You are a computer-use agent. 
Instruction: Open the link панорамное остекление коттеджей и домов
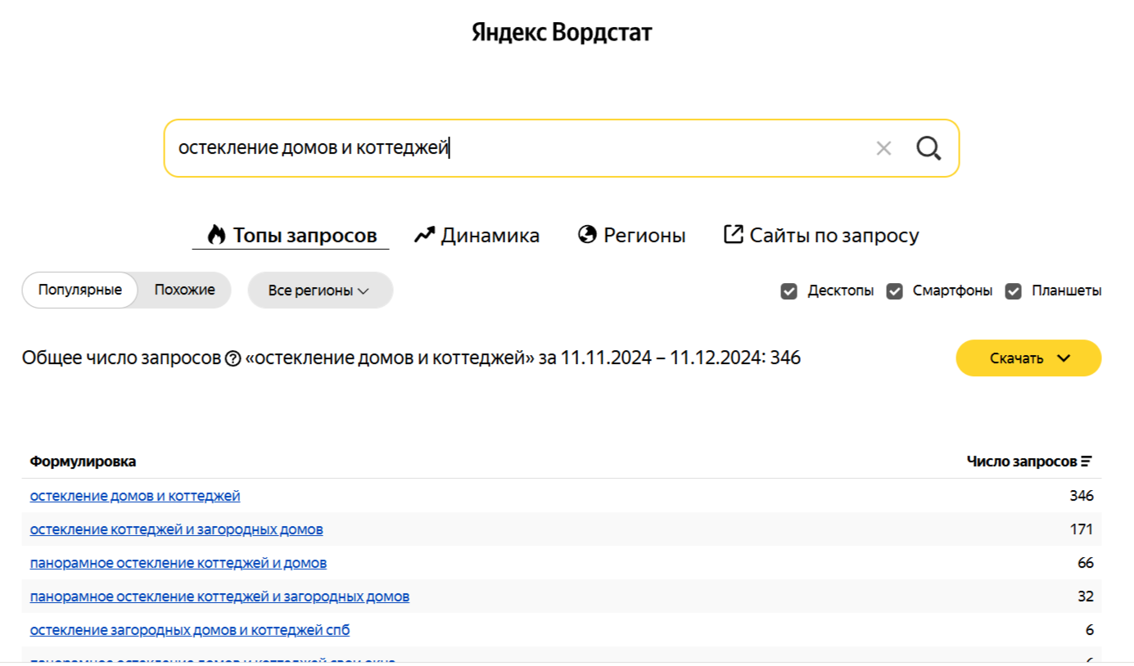pos(178,563)
